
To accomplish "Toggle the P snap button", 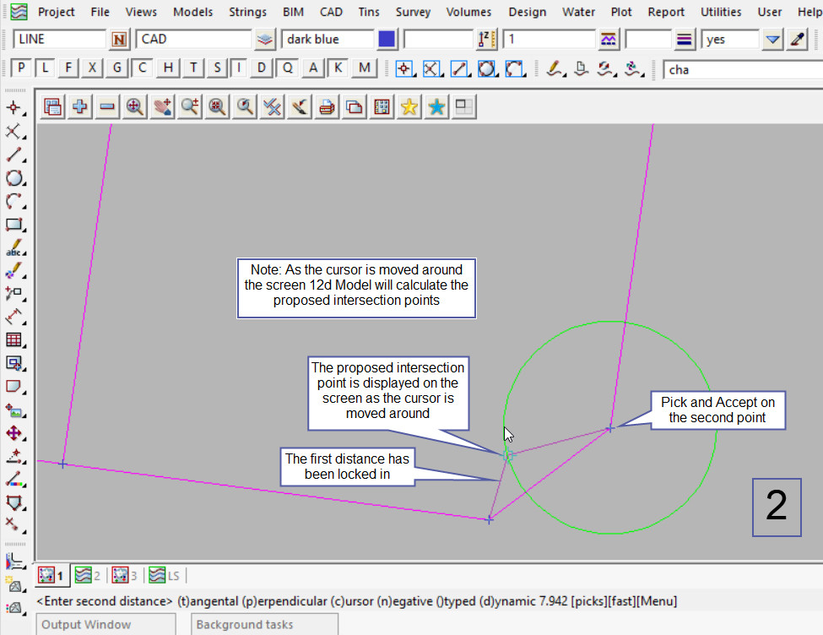I will [21, 68].
